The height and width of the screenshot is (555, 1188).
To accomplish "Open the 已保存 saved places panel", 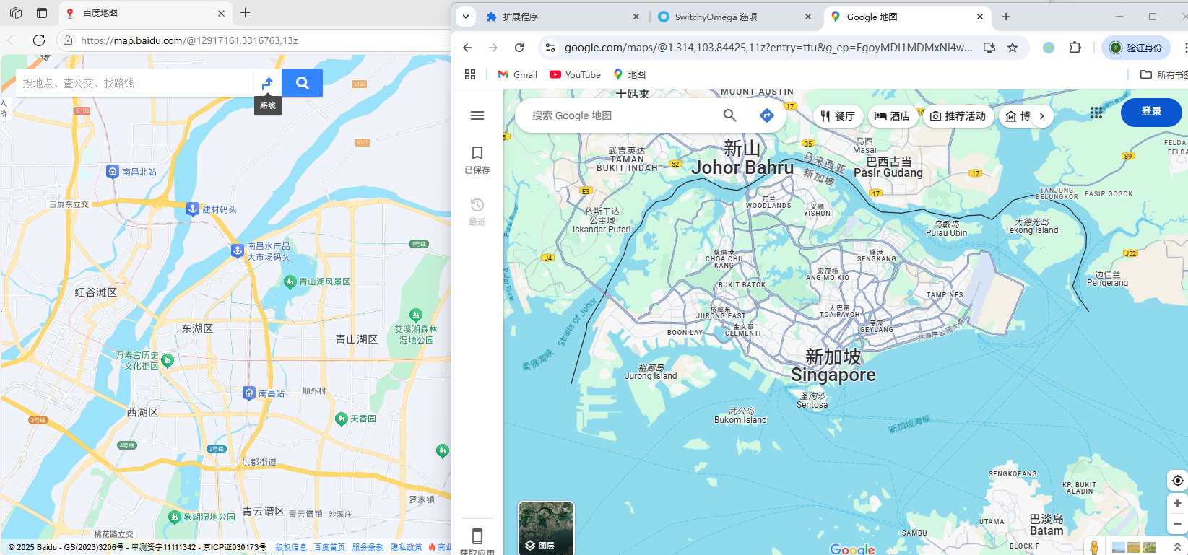I will (477, 159).
